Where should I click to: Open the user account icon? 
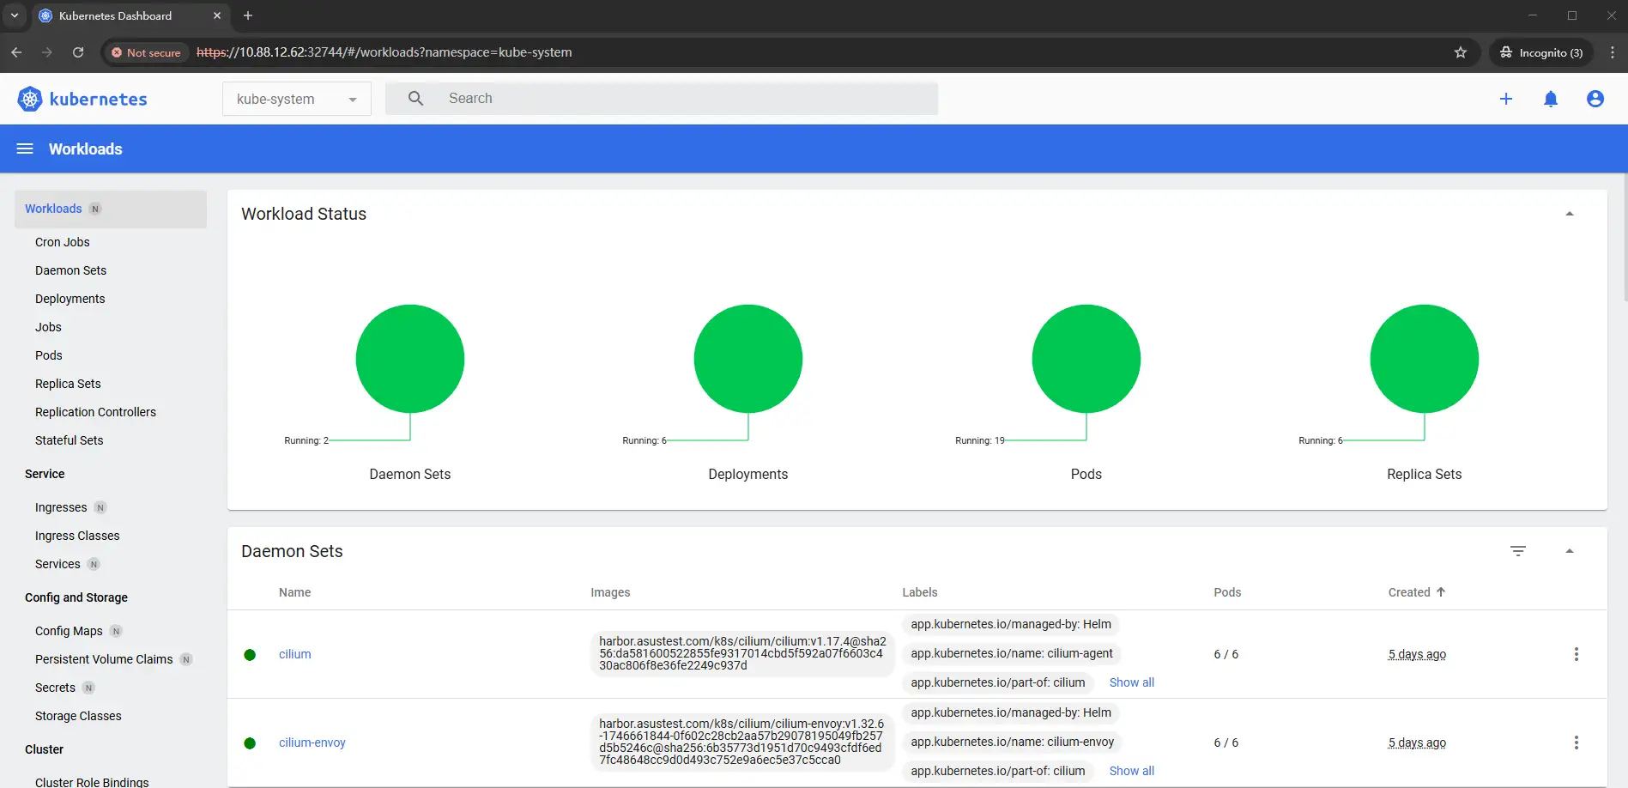coord(1595,99)
